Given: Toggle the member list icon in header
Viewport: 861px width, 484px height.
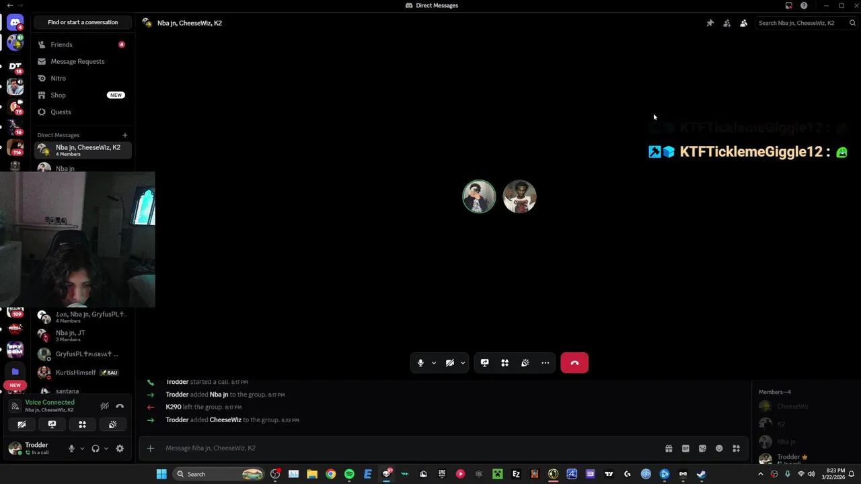Looking at the screenshot, I should (743, 23).
